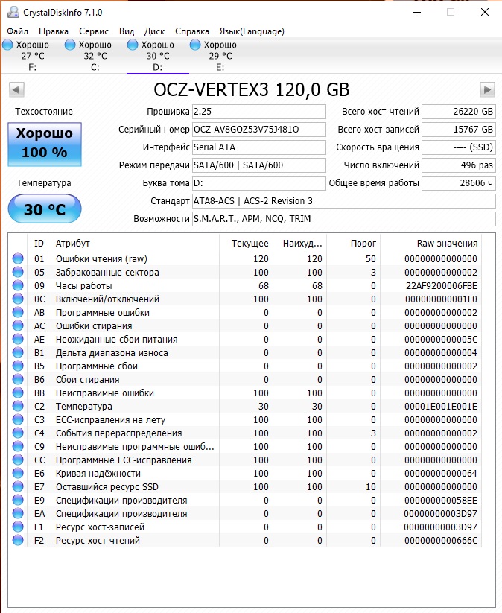Click raw value 00001E001E001E
The width and height of the screenshot is (502, 613).
[441, 406]
